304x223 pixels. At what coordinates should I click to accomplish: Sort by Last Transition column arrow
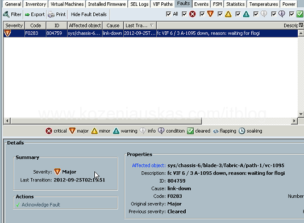coord(152,26)
